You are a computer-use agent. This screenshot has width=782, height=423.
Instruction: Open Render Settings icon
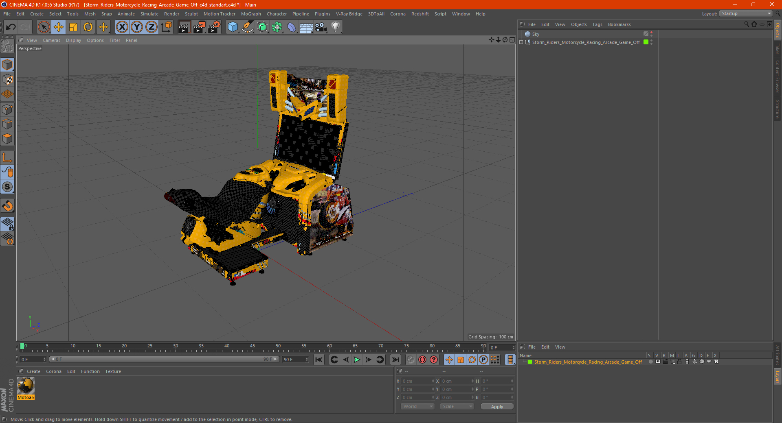tap(214, 27)
